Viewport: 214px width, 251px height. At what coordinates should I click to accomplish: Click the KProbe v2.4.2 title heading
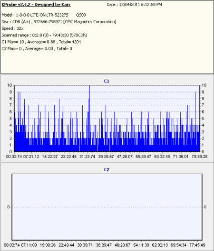coord(36,5)
